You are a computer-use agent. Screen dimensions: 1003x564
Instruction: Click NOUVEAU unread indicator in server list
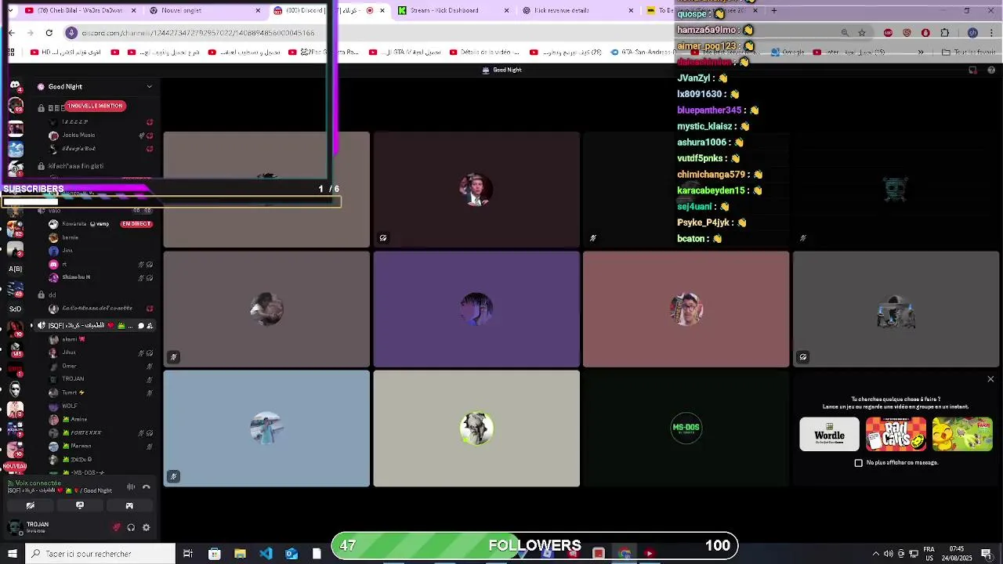click(x=15, y=466)
